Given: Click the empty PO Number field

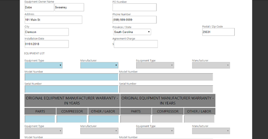Looking at the screenshot, I should tap(134, 7).
